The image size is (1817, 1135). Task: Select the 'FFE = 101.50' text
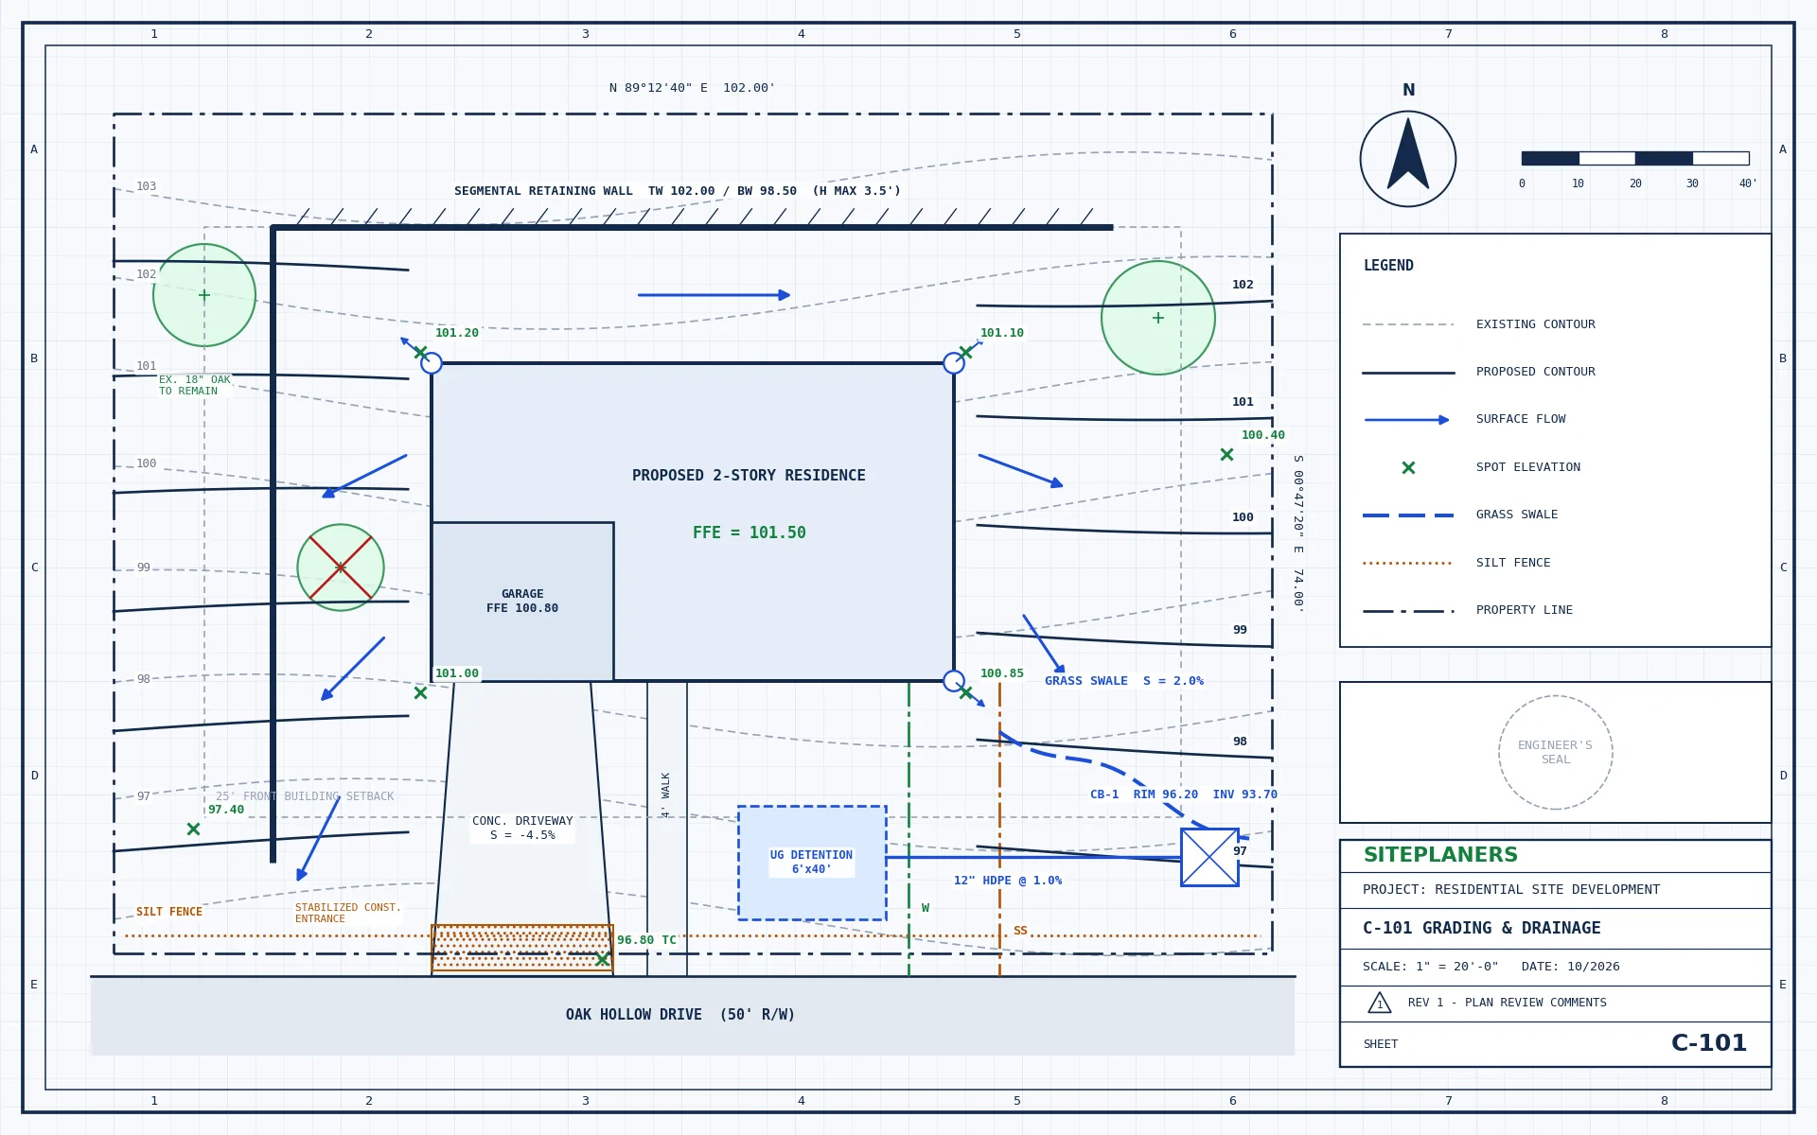coord(750,533)
